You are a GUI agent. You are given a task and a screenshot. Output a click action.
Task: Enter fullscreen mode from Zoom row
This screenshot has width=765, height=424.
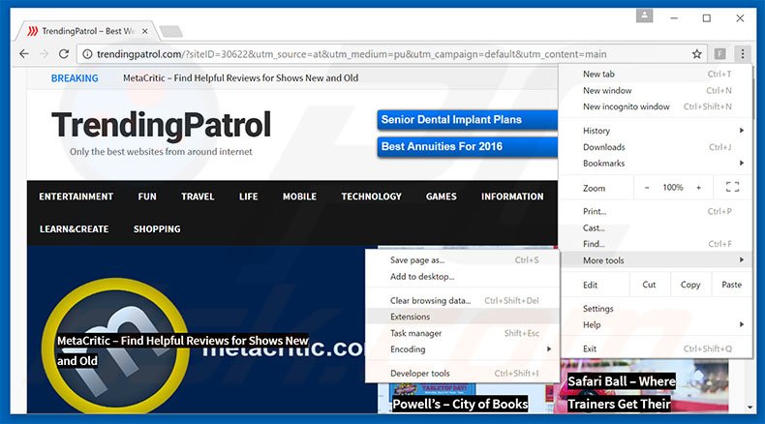[732, 187]
